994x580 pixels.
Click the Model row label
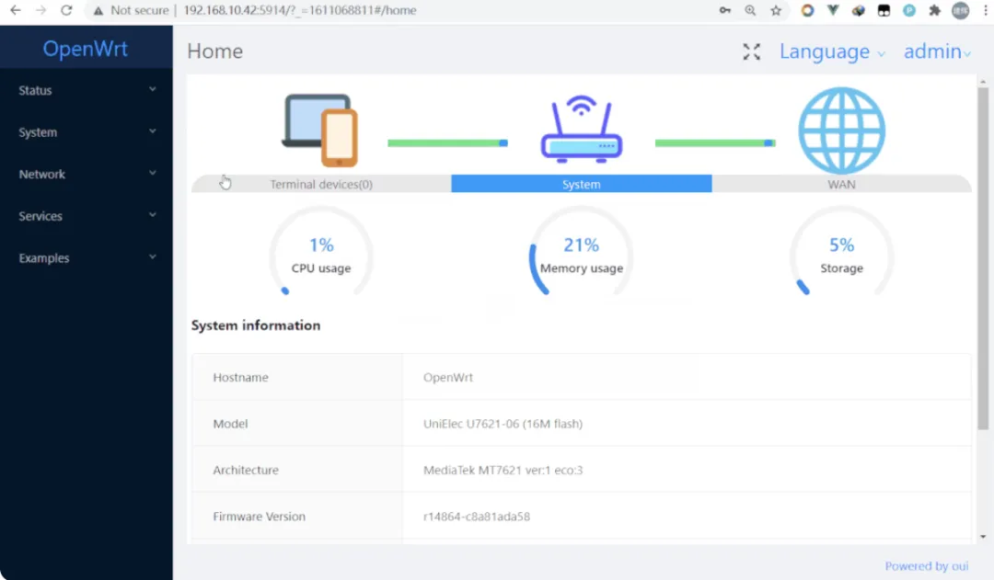[230, 424]
